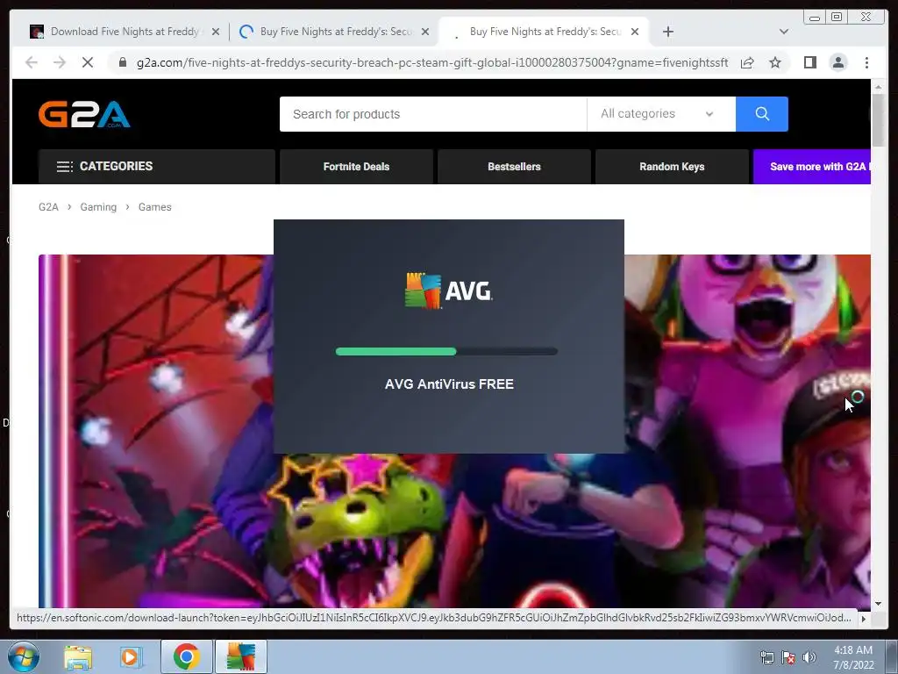Open the Chrome profile avatar
Image resolution: width=898 pixels, height=674 pixels.
point(837,62)
